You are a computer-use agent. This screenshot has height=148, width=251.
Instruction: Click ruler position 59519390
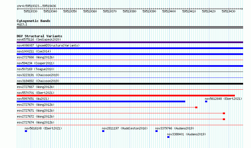[x=149, y=11]
